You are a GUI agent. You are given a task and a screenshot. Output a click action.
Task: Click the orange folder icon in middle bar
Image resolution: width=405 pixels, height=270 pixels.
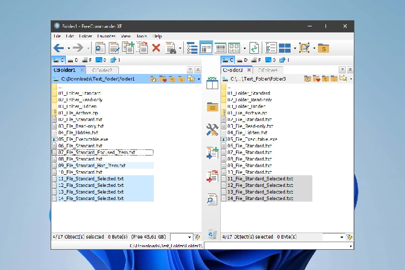click(212, 107)
